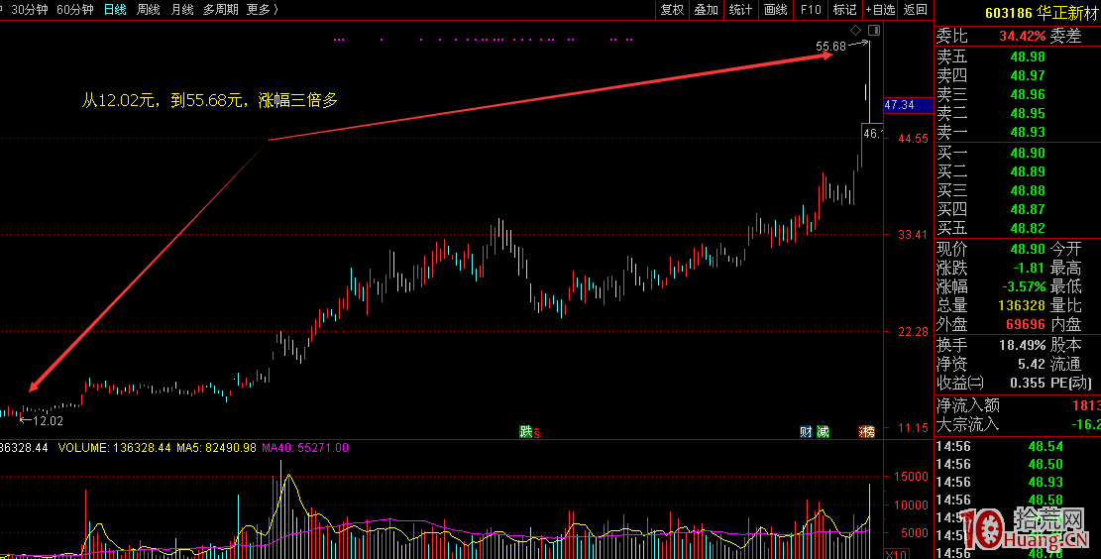
Task: Click the green 减 event marker
Action: coord(823,431)
